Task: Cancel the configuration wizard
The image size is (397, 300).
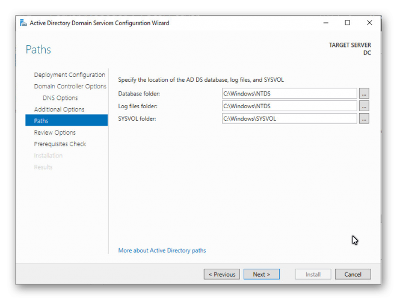Action: pyautogui.click(x=353, y=274)
